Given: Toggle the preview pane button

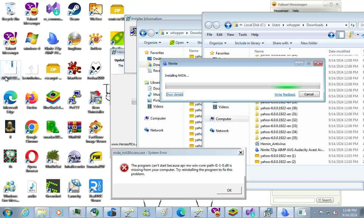Looking at the screenshot, I should pos(340,35).
